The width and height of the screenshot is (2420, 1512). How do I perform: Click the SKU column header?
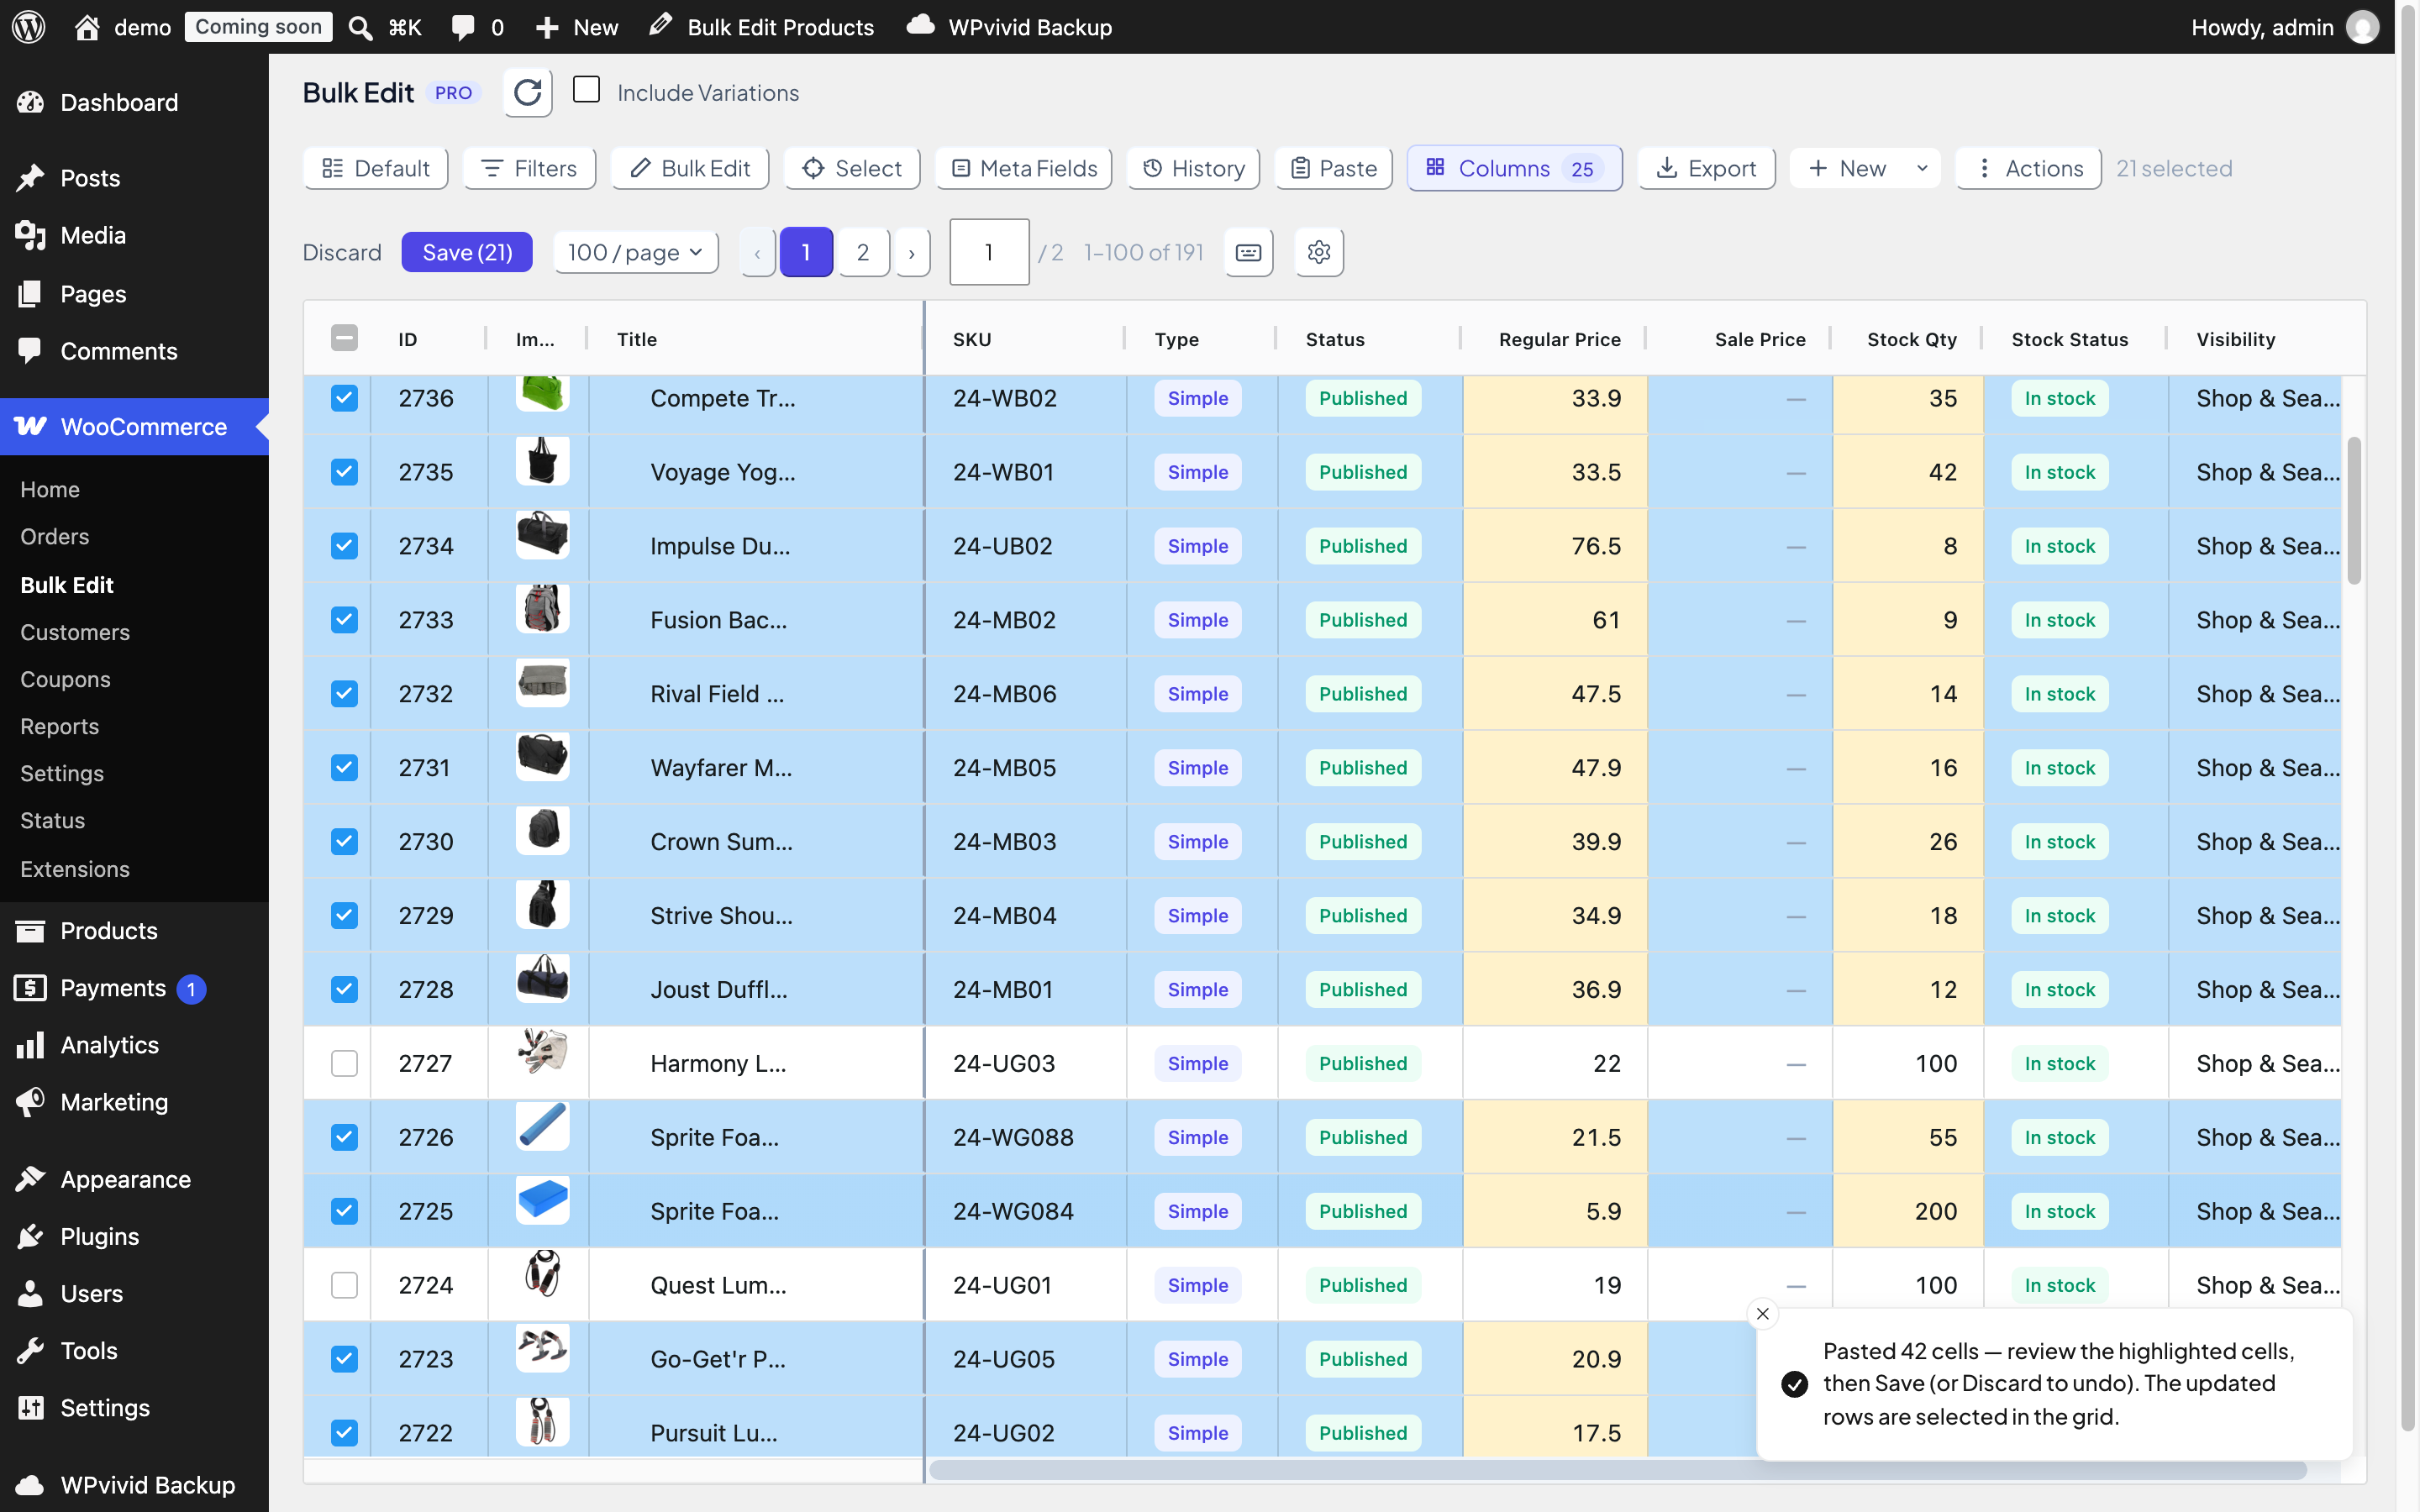(972, 339)
